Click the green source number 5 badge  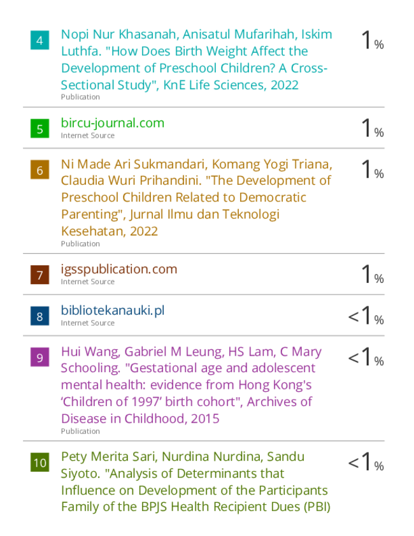coord(39,129)
